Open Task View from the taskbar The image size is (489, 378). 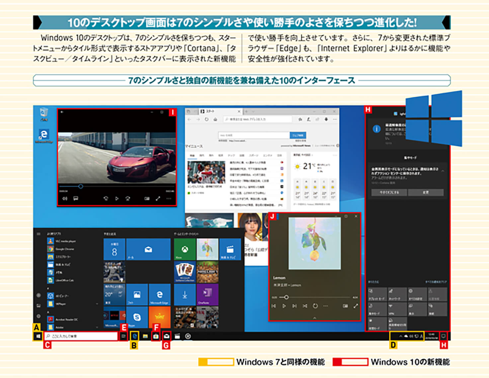coord(123,336)
